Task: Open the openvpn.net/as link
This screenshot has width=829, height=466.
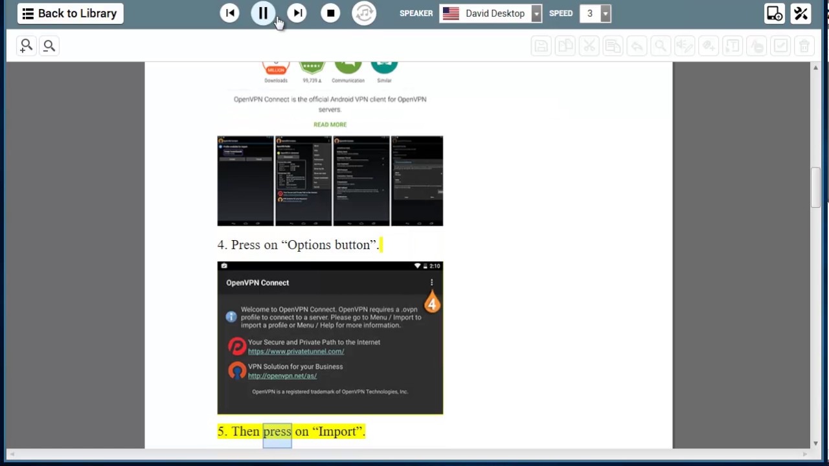Action: tap(282, 375)
